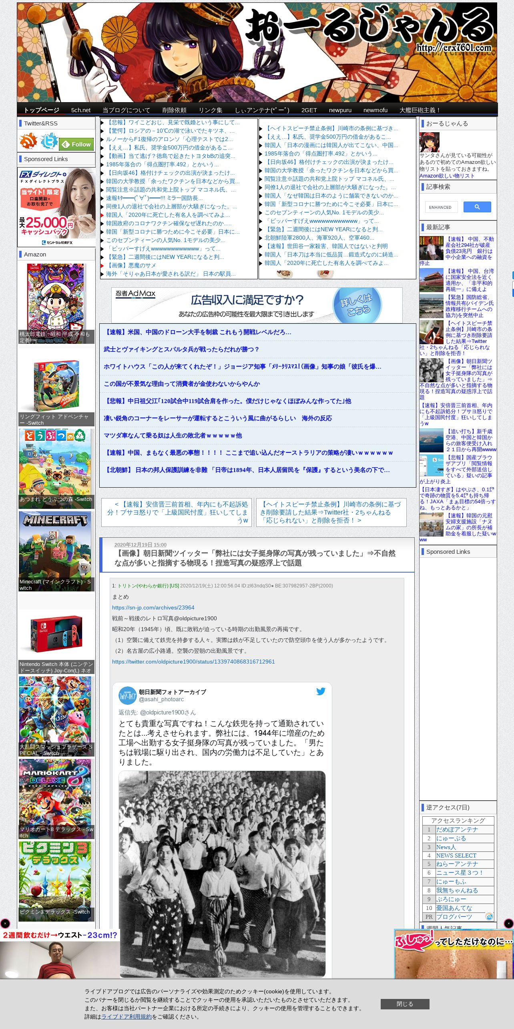Click the おーるじゃんる header banner
The height and width of the screenshot is (1029, 514).
(x=257, y=52)
